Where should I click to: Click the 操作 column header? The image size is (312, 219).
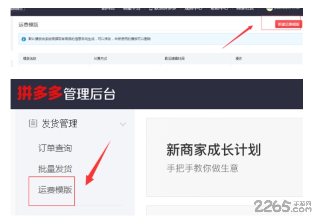239,58
